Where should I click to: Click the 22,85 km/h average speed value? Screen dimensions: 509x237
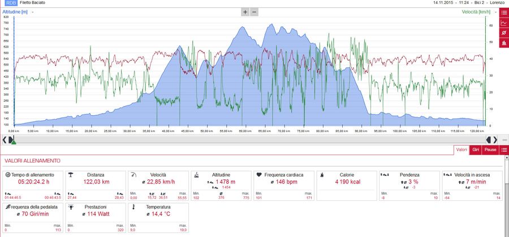click(x=161, y=182)
